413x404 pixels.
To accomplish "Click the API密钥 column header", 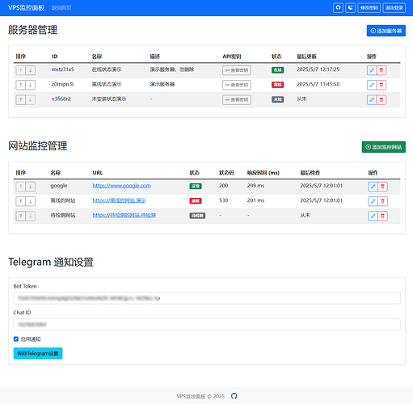I will (232, 57).
